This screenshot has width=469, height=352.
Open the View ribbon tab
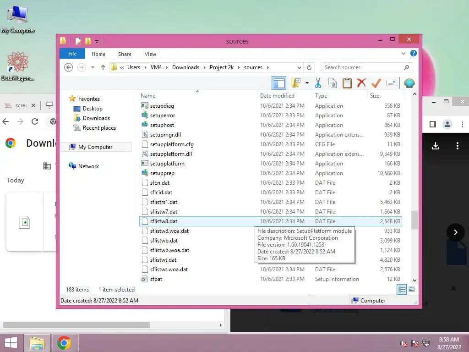pos(150,54)
